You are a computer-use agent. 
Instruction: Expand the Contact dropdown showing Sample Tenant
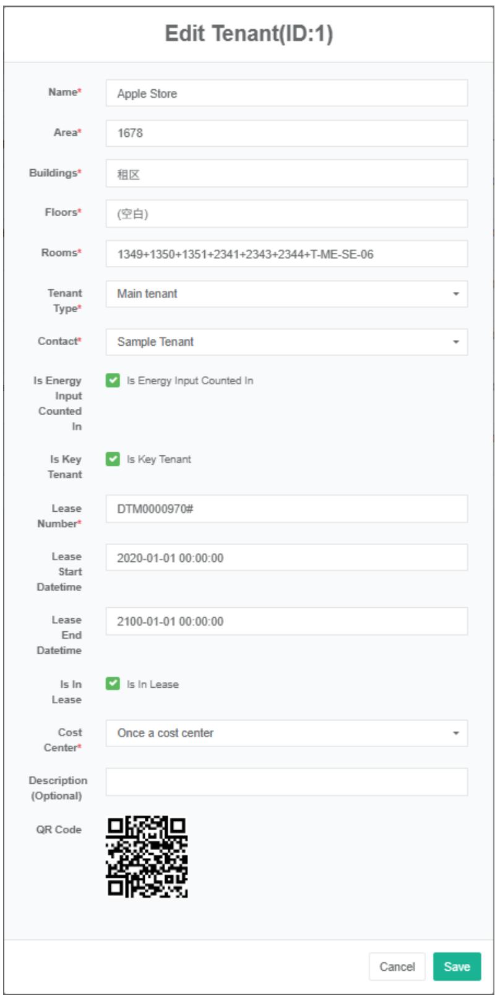tap(286, 342)
